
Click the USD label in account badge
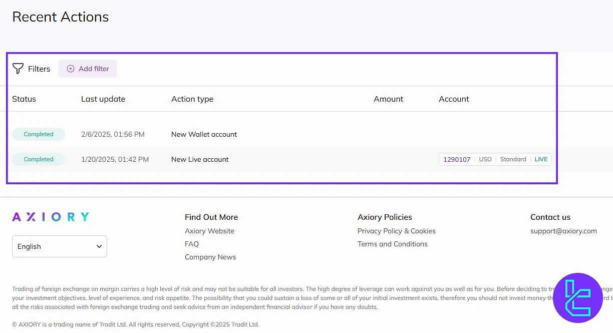(x=485, y=159)
